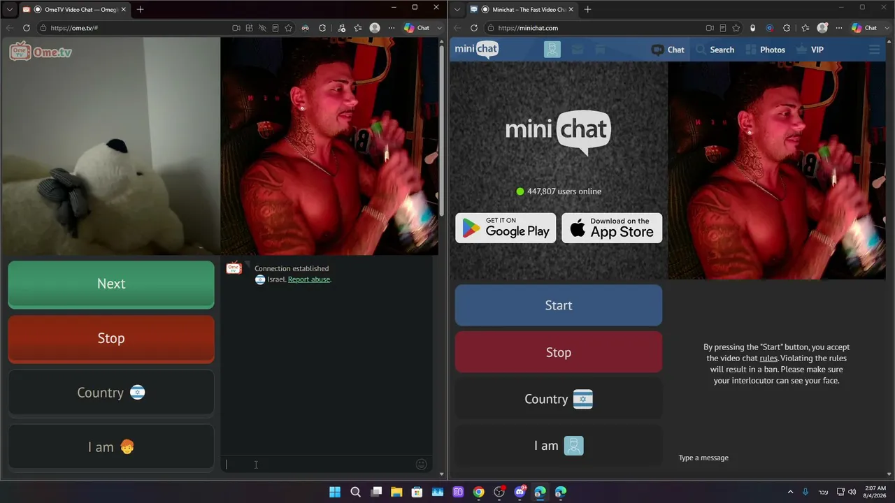Open Copilot Chat in the OmeTV browser window
Screen dimensions: 895x503
coord(417,28)
